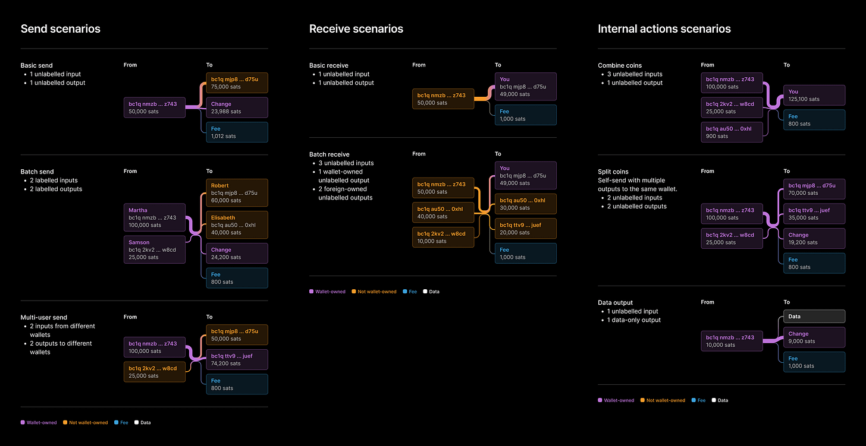This screenshot has height=446, width=866.
Task: Click the Basic send input card, 50,000 sats
Action: 155,107
